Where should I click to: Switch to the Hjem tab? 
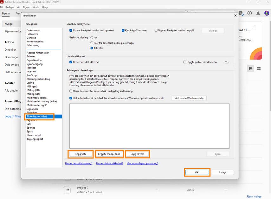[6, 13]
